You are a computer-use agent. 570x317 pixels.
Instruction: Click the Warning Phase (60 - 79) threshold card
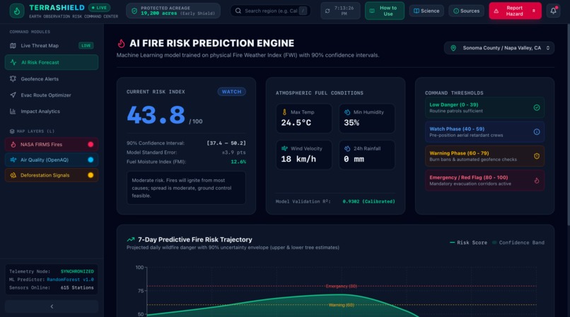(x=484, y=156)
